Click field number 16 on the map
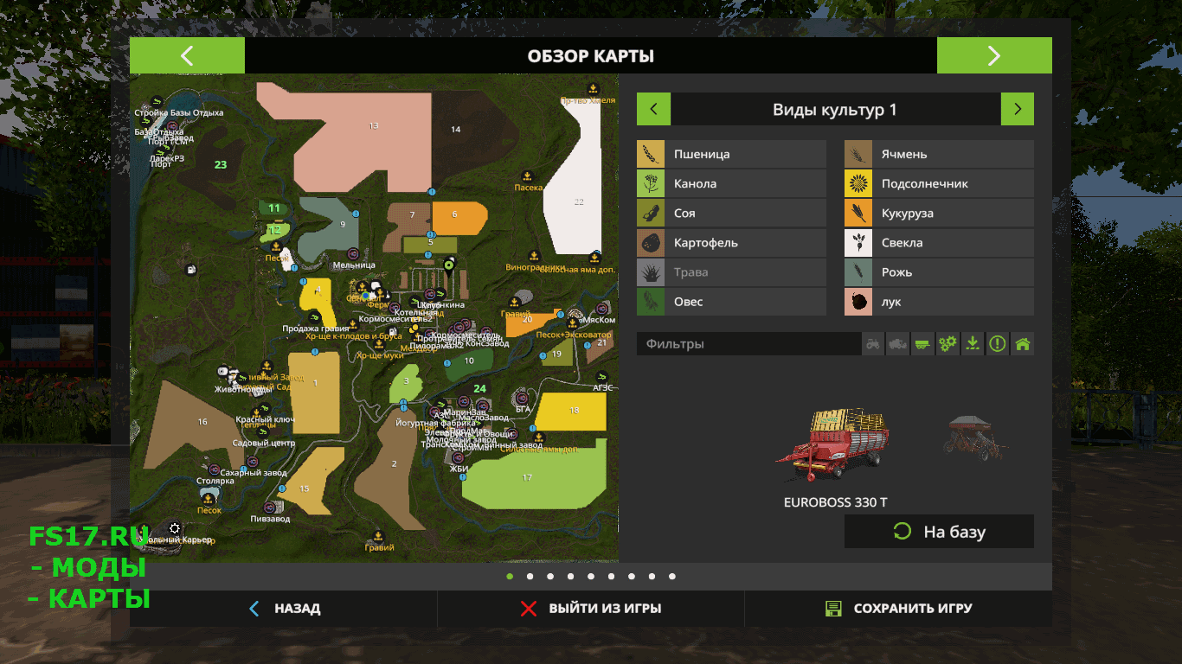The image size is (1182, 664). 202,422
